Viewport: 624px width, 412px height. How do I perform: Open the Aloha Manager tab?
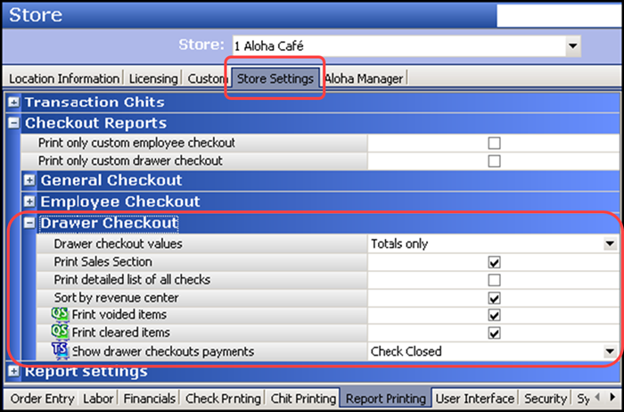click(364, 78)
